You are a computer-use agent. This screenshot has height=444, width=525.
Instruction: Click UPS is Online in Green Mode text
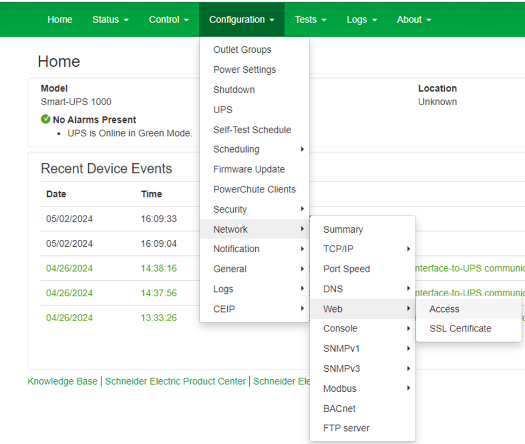click(130, 134)
